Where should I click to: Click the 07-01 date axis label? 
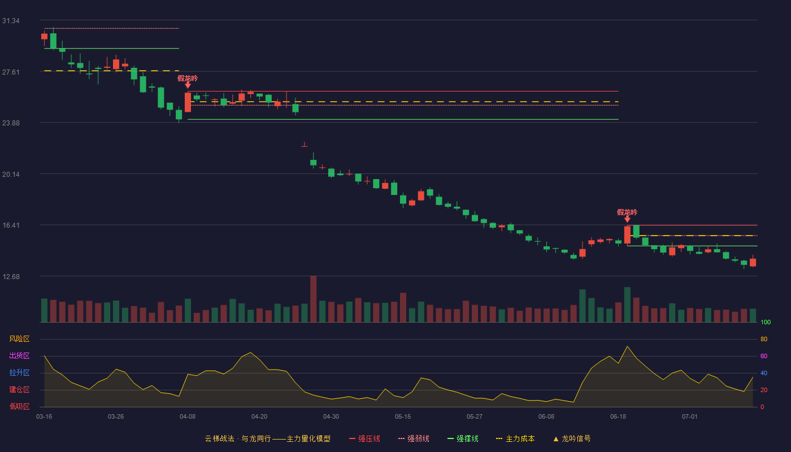(x=690, y=416)
